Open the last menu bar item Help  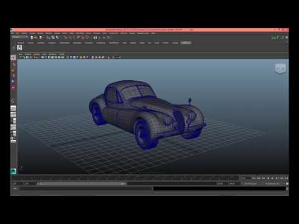[153, 33]
